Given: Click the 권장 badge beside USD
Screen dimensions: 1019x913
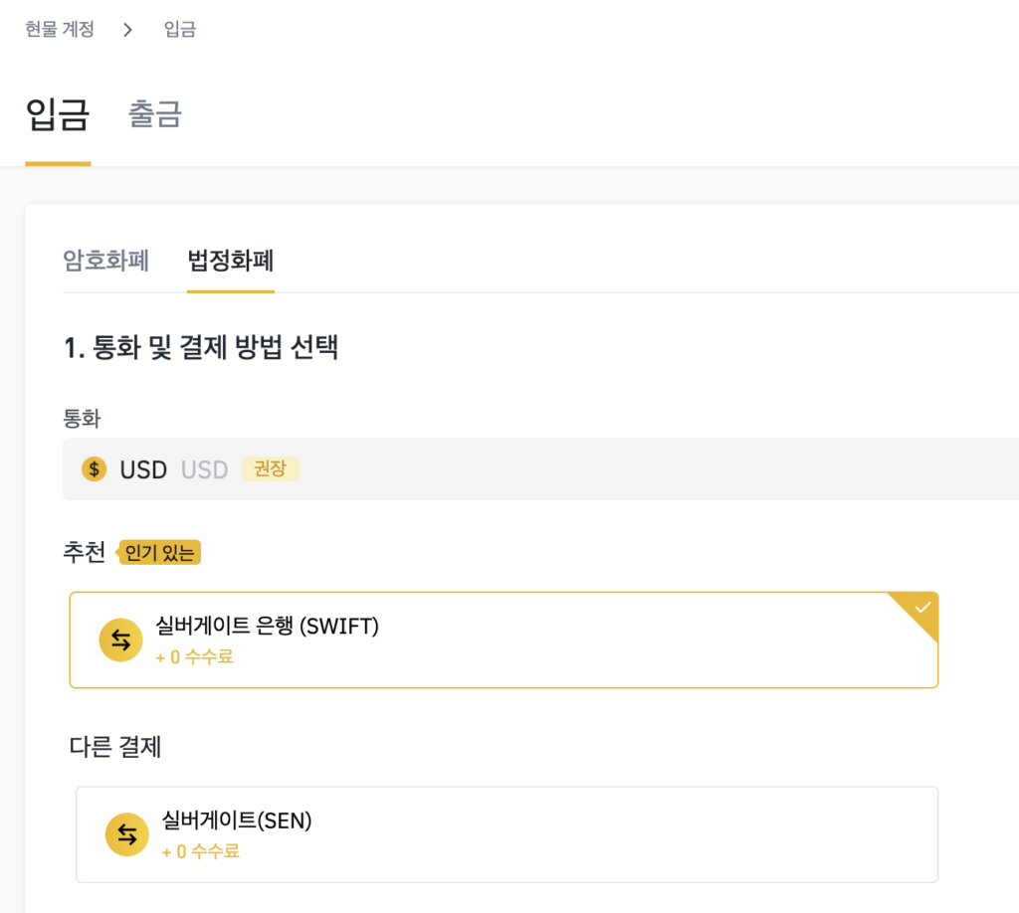Looking at the screenshot, I should click(270, 468).
